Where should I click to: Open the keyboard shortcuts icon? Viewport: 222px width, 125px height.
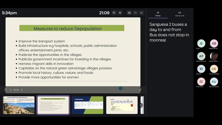pos(129,13)
